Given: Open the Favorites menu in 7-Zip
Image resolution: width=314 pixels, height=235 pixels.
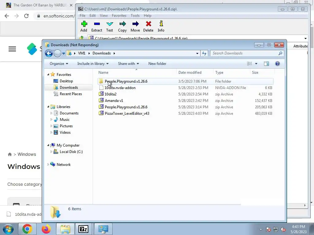Looking at the screenshot, I should [119, 16].
